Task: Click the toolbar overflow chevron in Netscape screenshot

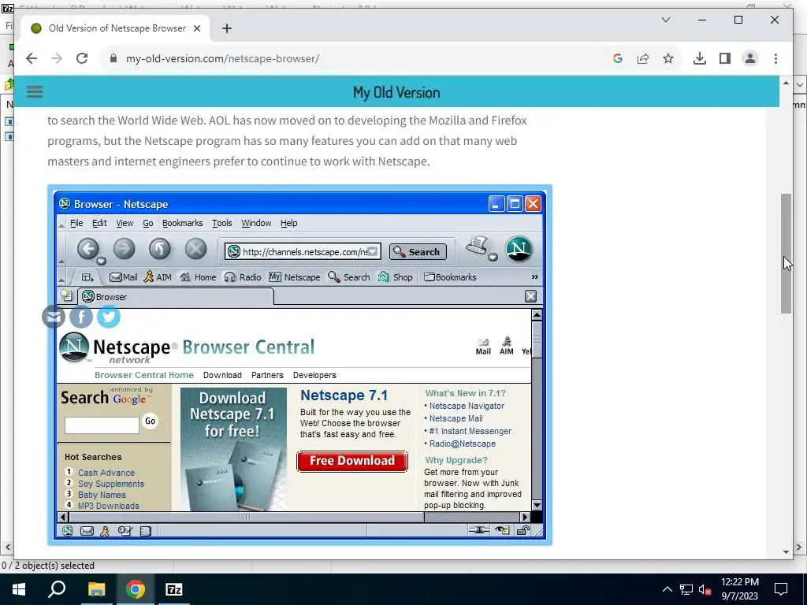Action: [x=535, y=277]
